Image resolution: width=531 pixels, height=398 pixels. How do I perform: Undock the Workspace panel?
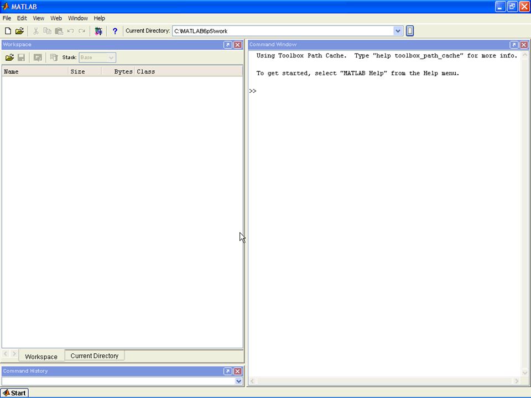(227, 45)
